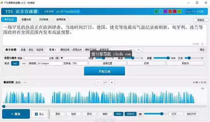
Task: Click inside the main text input area
Action: (x=104, y=35)
